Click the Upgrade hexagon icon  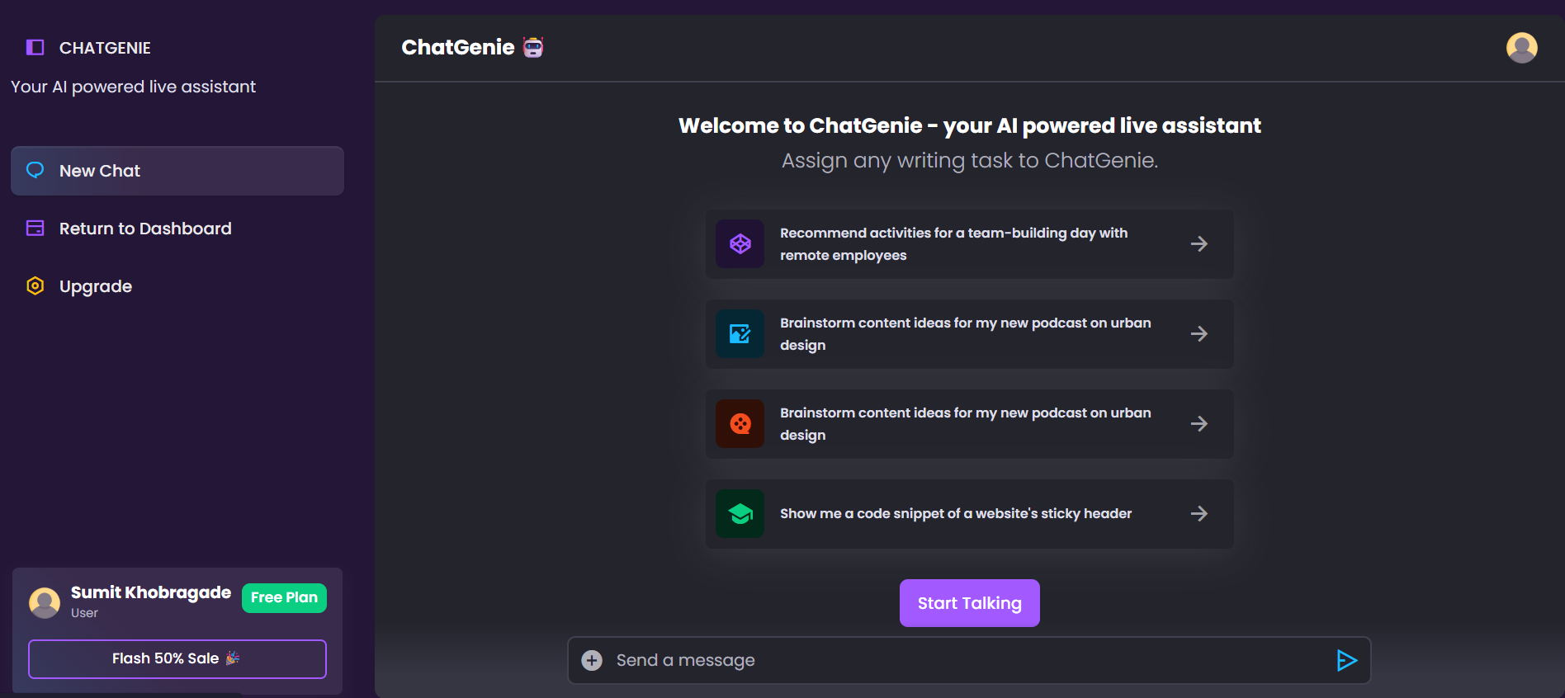[35, 285]
